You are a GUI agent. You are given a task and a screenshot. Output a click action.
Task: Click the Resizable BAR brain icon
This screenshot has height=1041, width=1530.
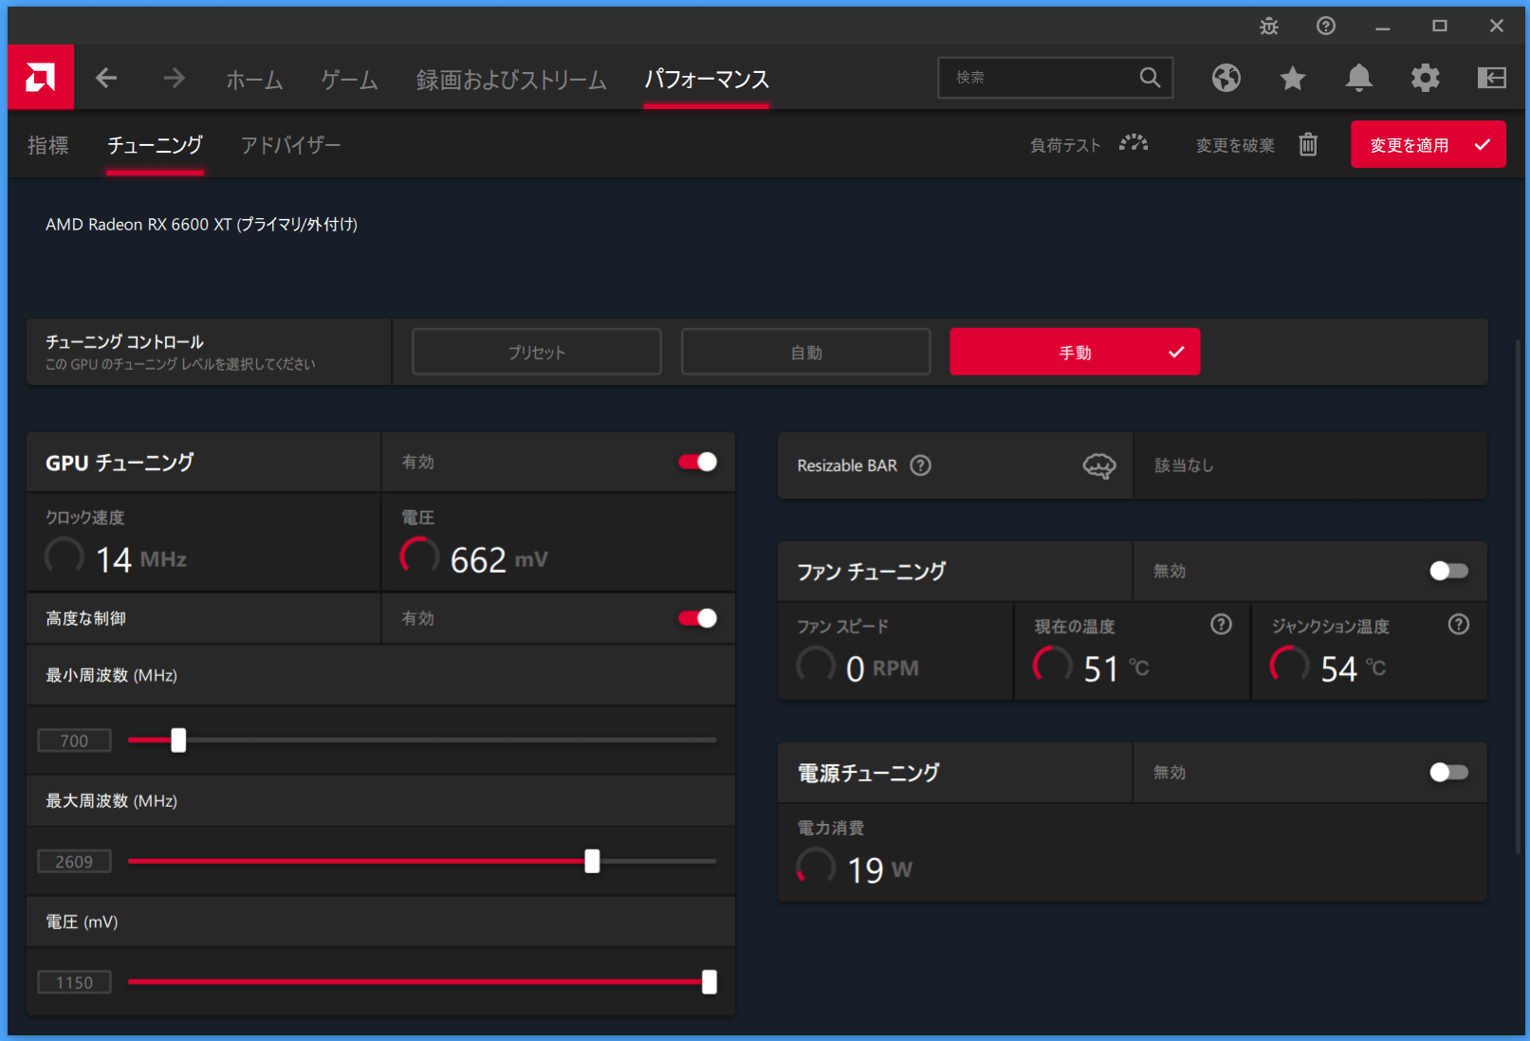click(1099, 466)
